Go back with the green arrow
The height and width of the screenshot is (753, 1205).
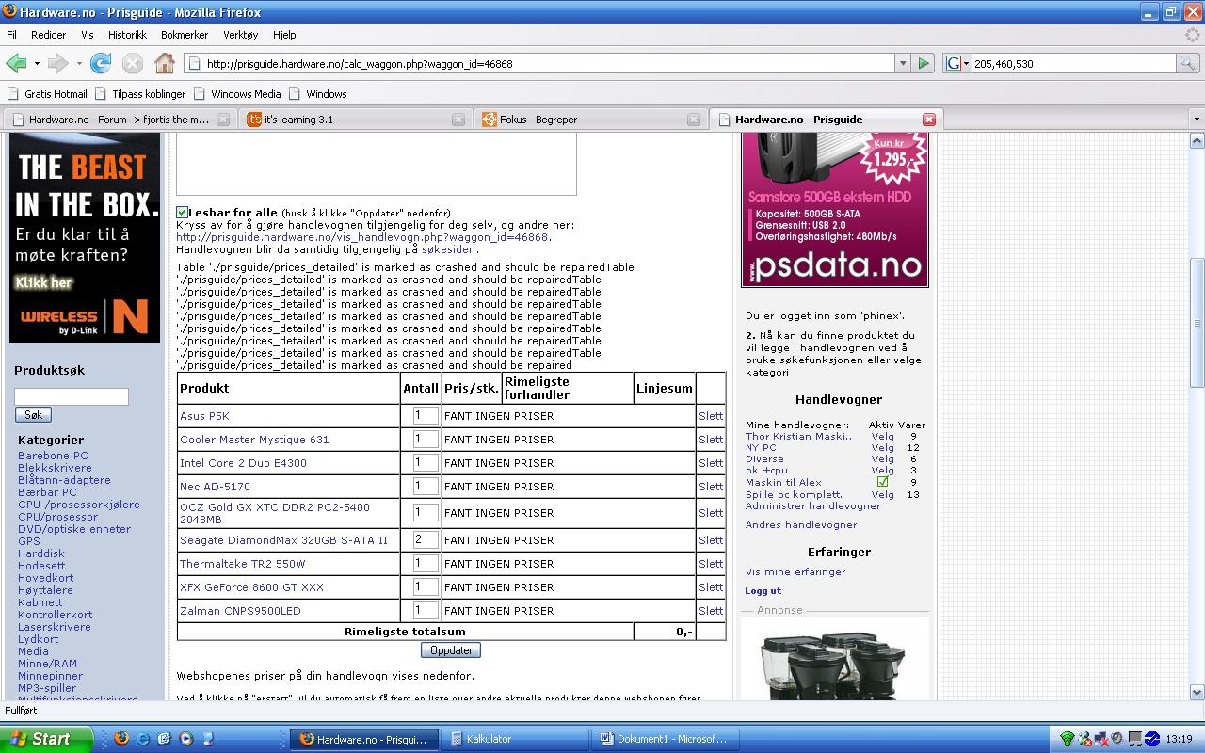[x=16, y=63]
